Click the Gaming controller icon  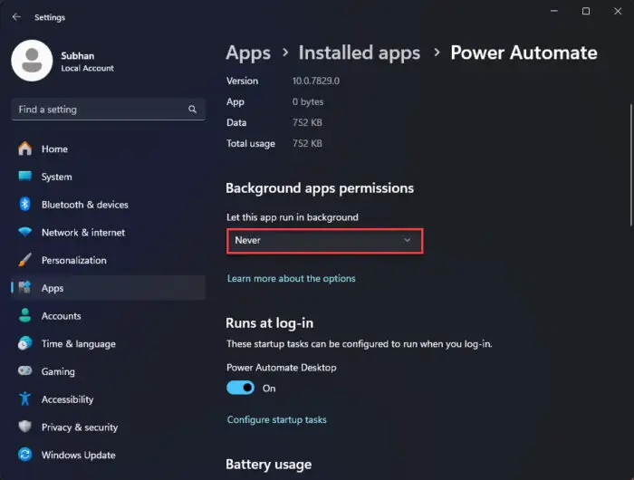tap(25, 370)
